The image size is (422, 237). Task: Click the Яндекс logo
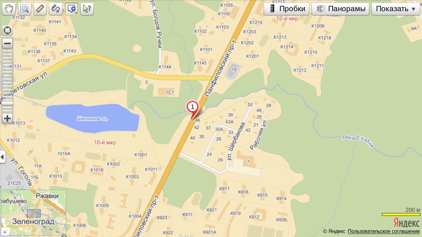point(407,222)
